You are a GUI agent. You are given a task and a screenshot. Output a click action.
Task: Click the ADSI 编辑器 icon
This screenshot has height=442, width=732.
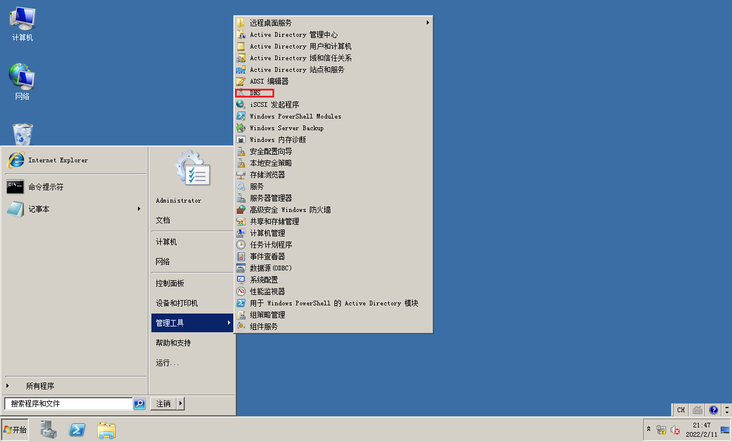240,81
